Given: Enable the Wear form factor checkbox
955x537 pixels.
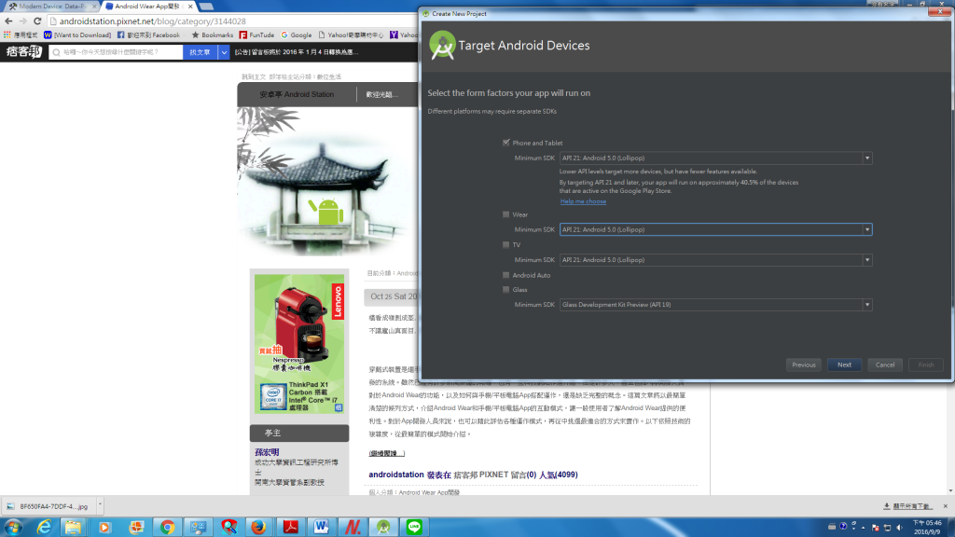Looking at the screenshot, I should (x=506, y=214).
